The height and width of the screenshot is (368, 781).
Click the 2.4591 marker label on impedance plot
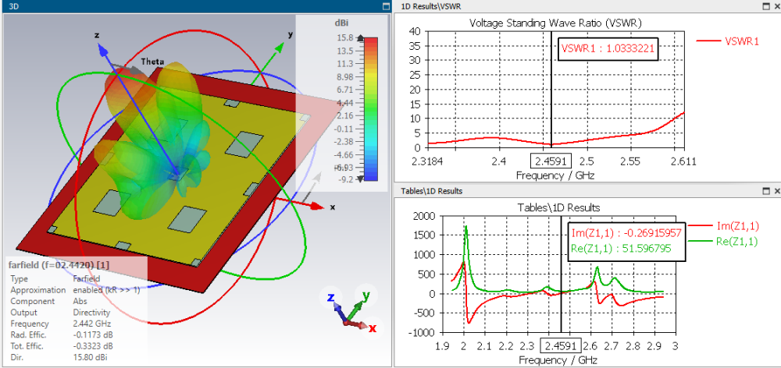(562, 346)
